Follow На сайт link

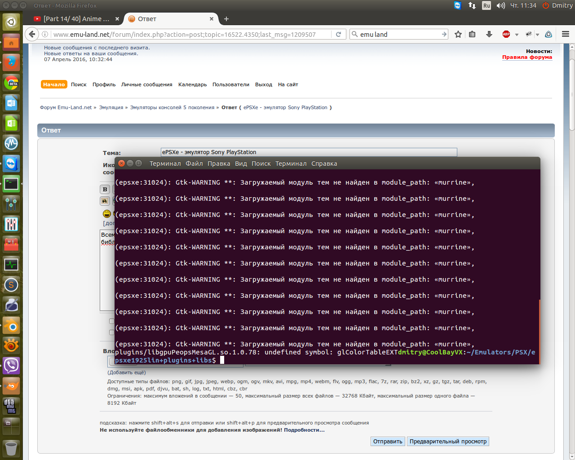pyautogui.click(x=288, y=84)
